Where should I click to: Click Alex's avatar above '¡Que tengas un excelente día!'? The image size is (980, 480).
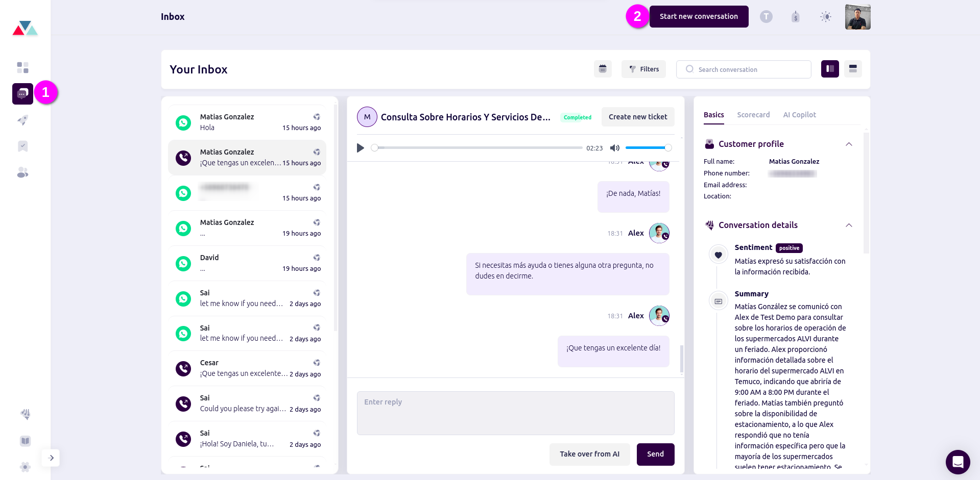[x=659, y=316]
